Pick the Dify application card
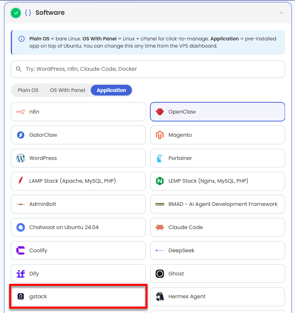 [x=78, y=274]
